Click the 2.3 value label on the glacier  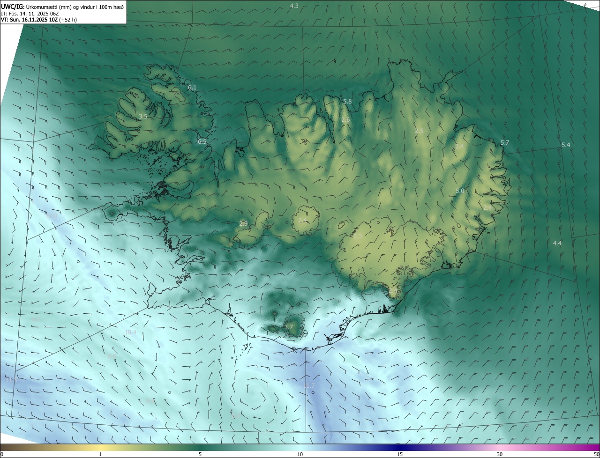click(358, 236)
